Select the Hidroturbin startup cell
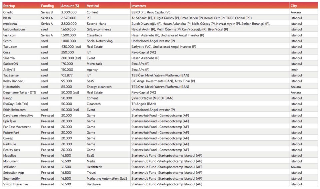 (21, 87)
